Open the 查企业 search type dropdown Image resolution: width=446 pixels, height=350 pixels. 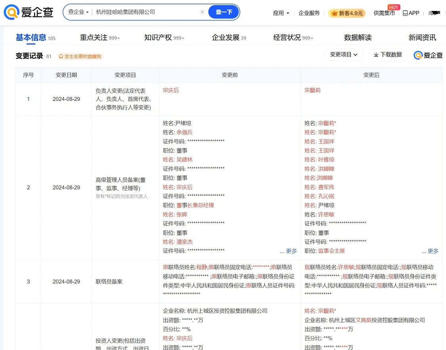coord(78,12)
